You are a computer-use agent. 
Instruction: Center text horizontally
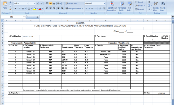pyautogui.click(x=51, y=9)
